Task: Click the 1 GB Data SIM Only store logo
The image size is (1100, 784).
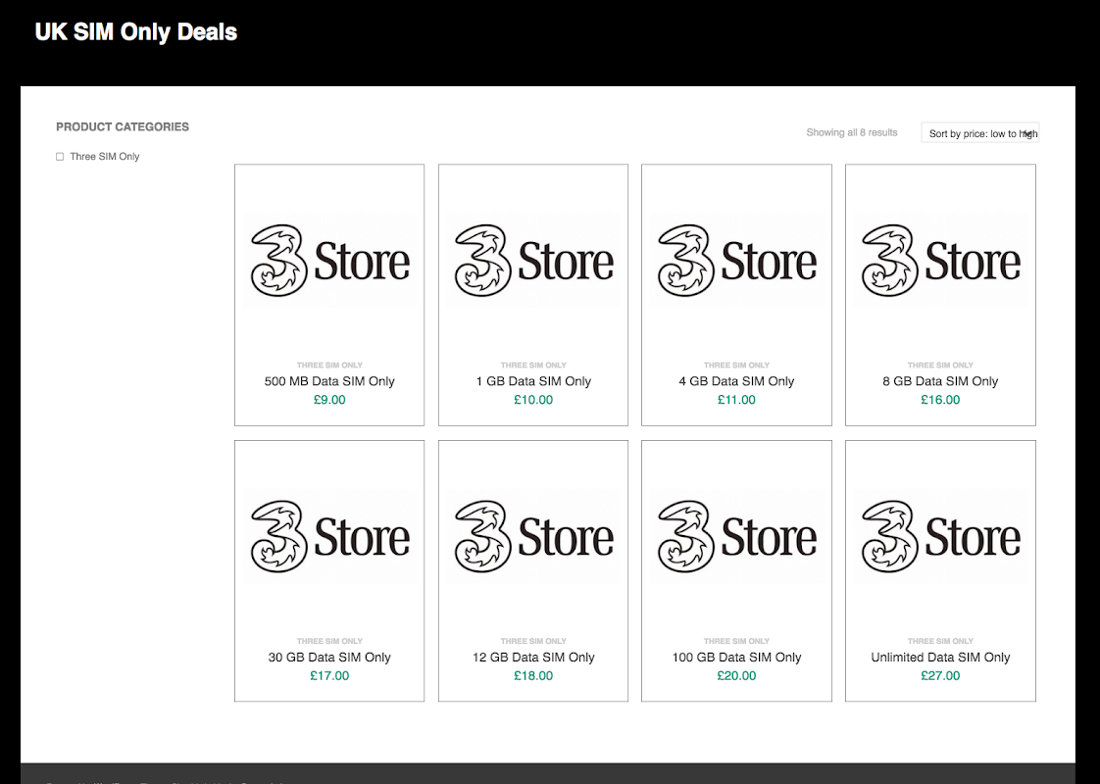Action: click(533, 260)
